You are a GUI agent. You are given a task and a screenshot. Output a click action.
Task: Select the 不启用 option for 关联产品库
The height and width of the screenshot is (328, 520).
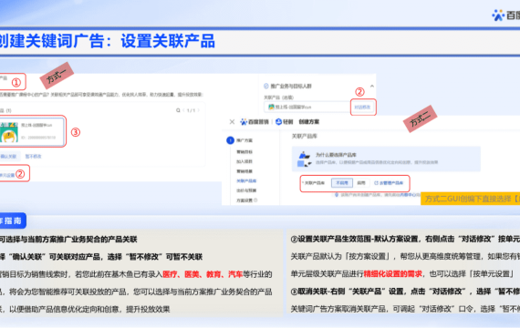pyautogui.click(x=342, y=182)
